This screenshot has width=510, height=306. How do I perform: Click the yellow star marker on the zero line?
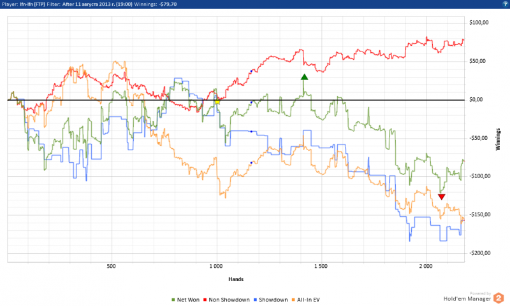pos(217,101)
